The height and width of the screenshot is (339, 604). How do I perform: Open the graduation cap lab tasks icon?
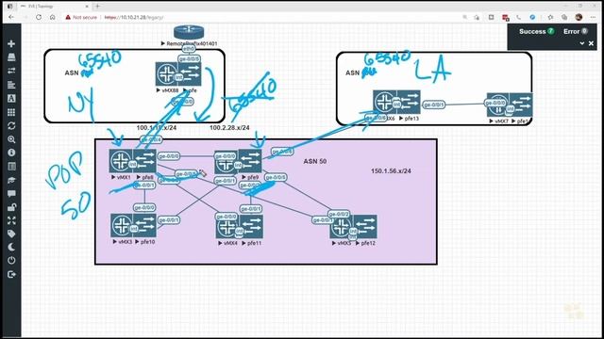11,180
